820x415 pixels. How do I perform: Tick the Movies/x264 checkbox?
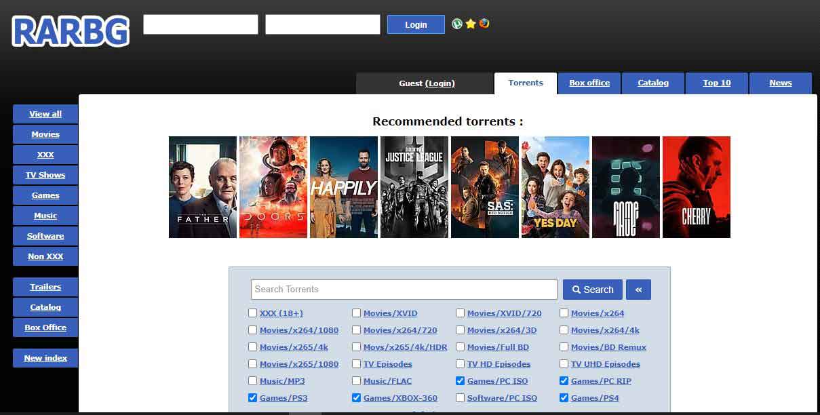(564, 313)
